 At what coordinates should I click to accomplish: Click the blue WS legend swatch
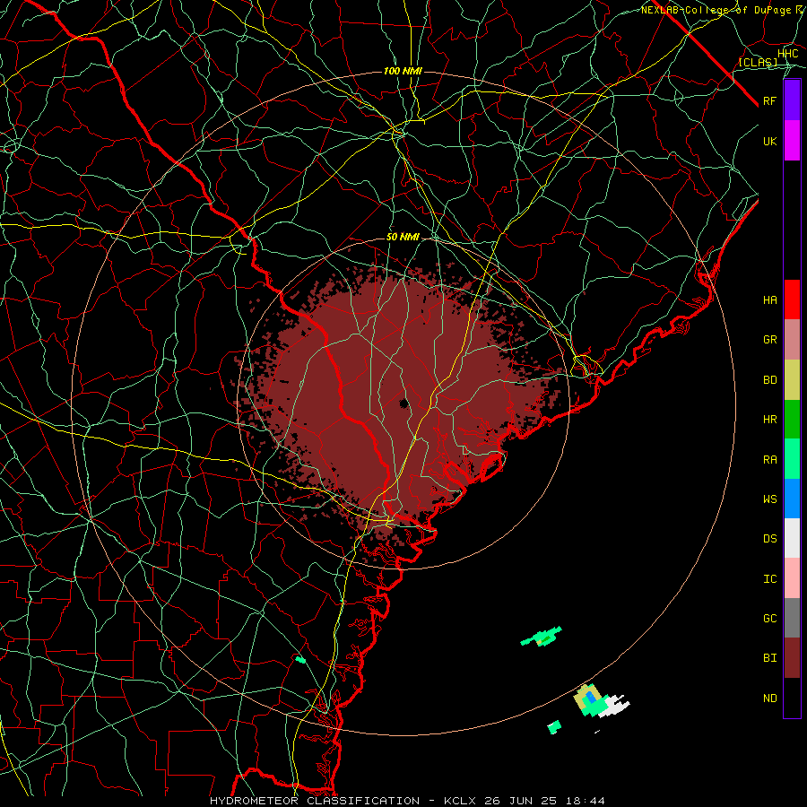click(x=792, y=499)
